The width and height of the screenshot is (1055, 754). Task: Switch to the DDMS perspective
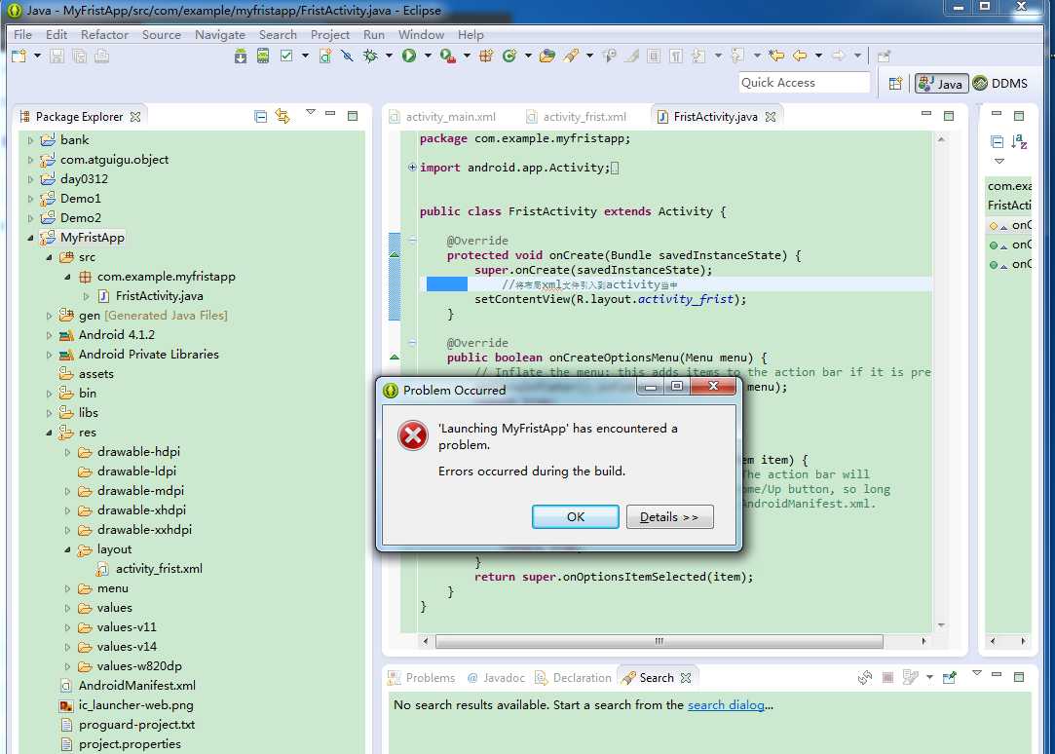tap(1000, 84)
